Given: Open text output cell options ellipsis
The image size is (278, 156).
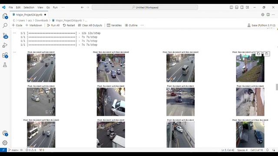Looking at the screenshot, I should [x=14, y=33].
